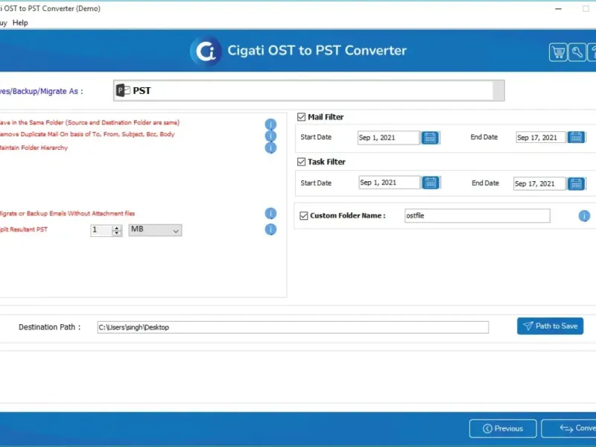Click the Cigati logo icon
Screen dimensions: 596x447
[206, 51]
